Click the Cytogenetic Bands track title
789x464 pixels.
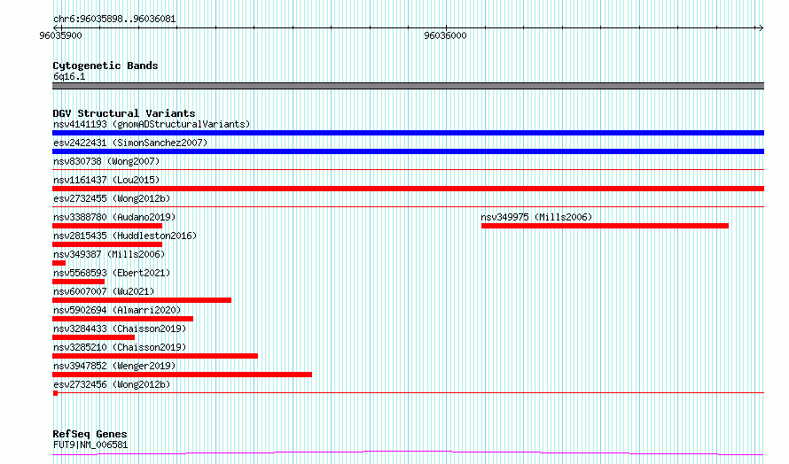(x=105, y=66)
